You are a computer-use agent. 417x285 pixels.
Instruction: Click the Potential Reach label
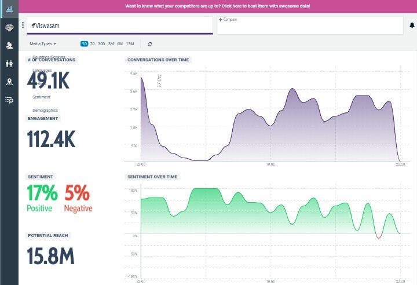point(48,236)
